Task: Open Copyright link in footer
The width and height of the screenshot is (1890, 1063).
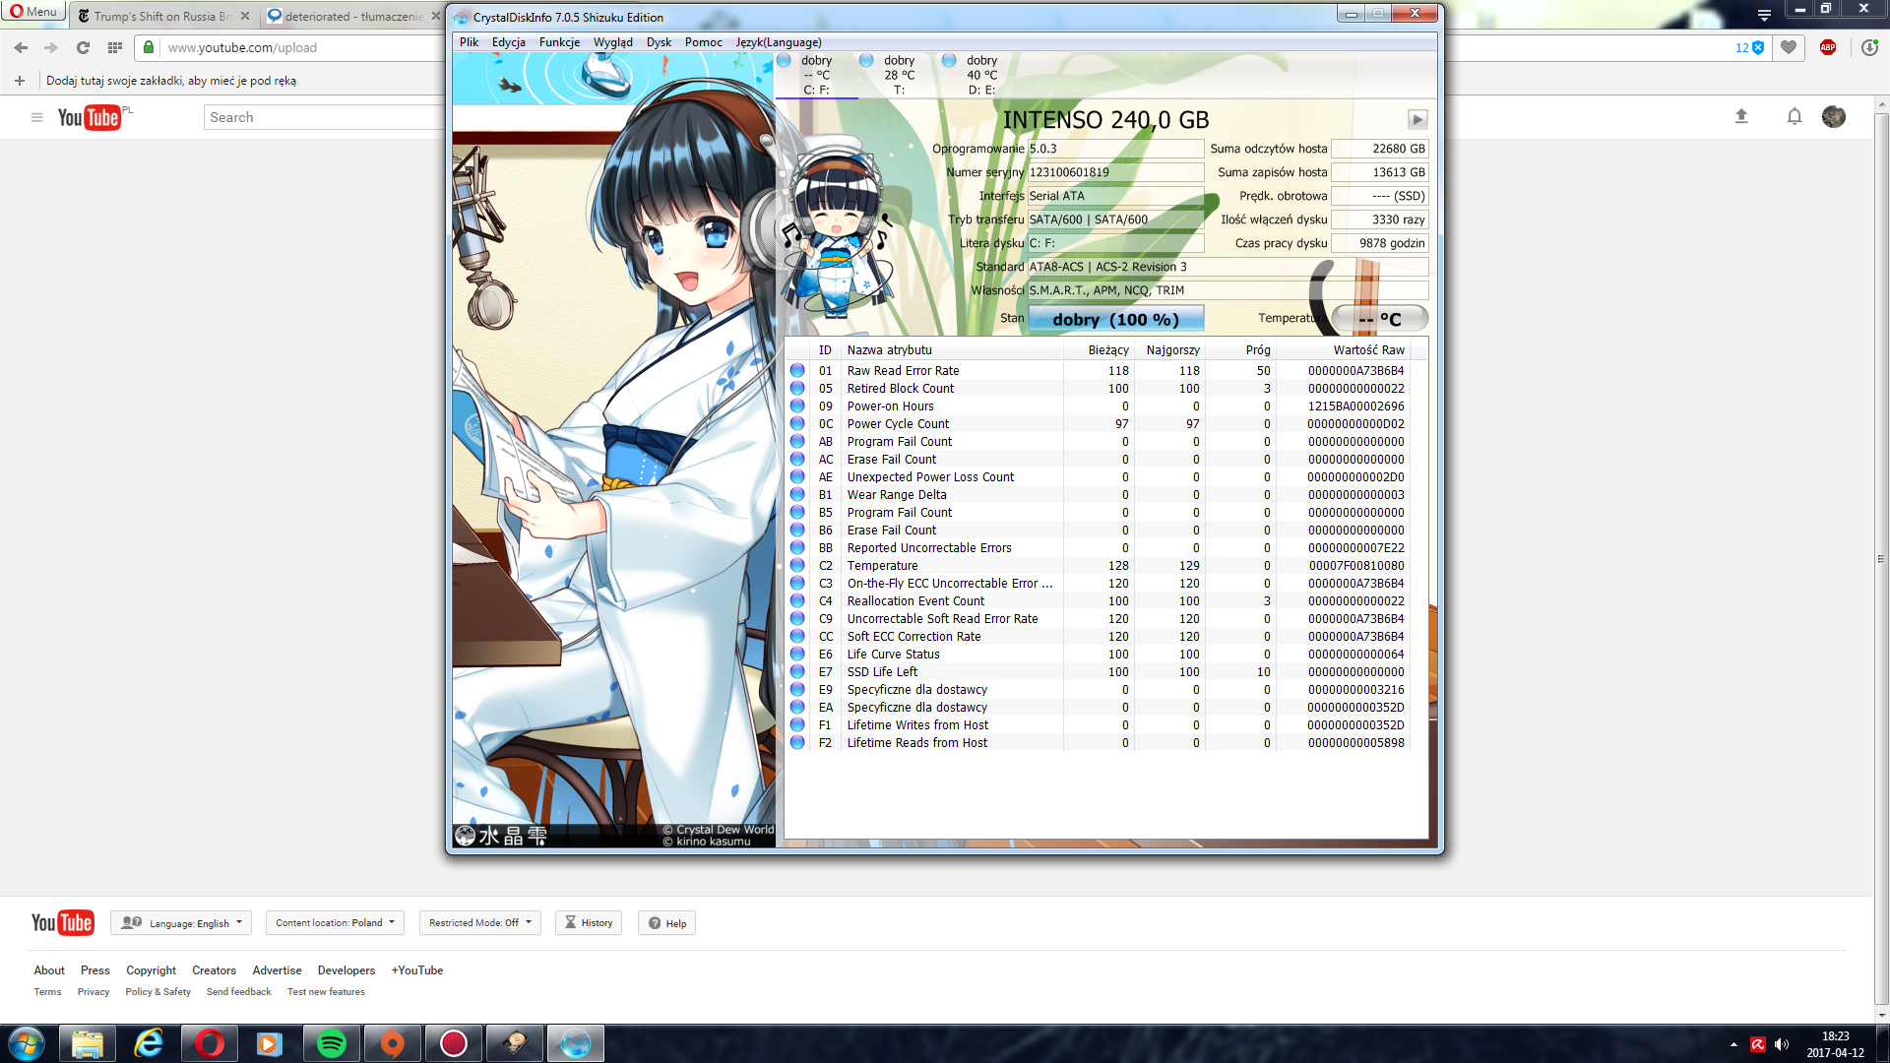Action: [x=151, y=970]
